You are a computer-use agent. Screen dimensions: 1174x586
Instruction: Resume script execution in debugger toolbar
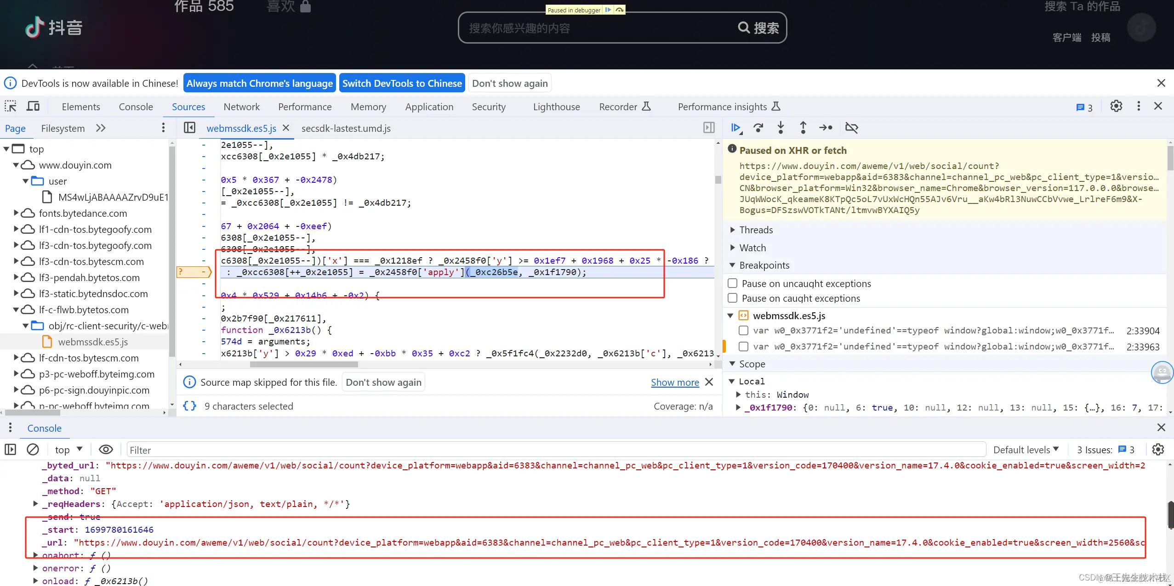pos(735,128)
